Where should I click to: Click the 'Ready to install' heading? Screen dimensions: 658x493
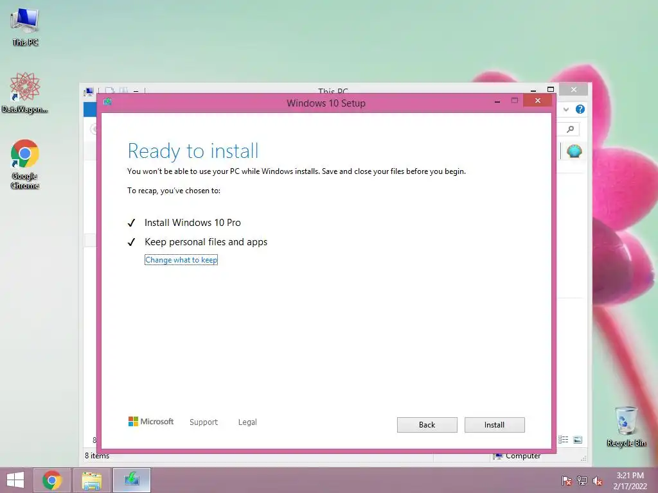(x=193, y=151)
